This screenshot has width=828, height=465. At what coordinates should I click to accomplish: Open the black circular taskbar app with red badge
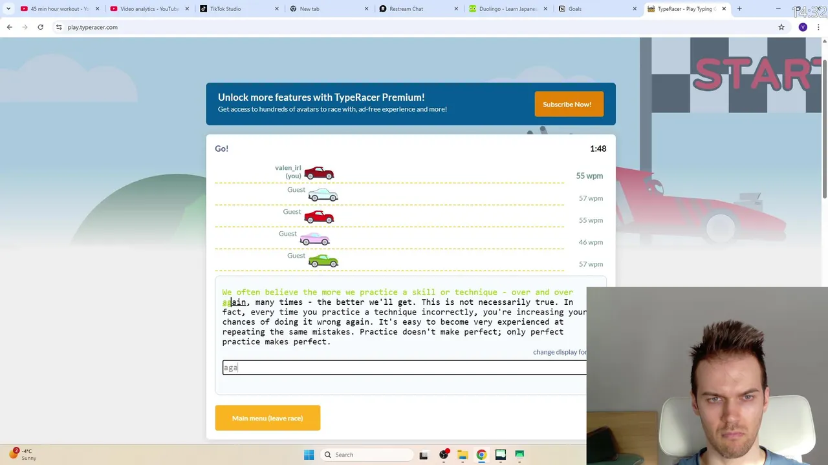click(x=444, y=455)
